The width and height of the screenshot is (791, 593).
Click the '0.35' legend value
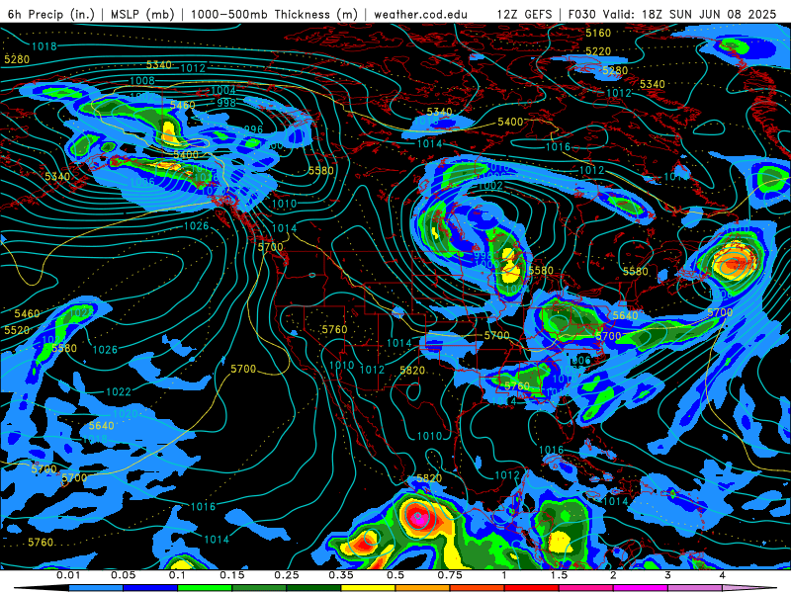point(341,575)
